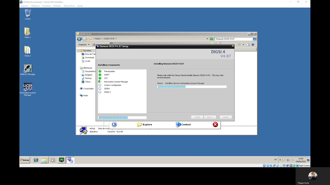Select the setup application icon in details pane
This screenshot has width=330, height=185.
83,130
